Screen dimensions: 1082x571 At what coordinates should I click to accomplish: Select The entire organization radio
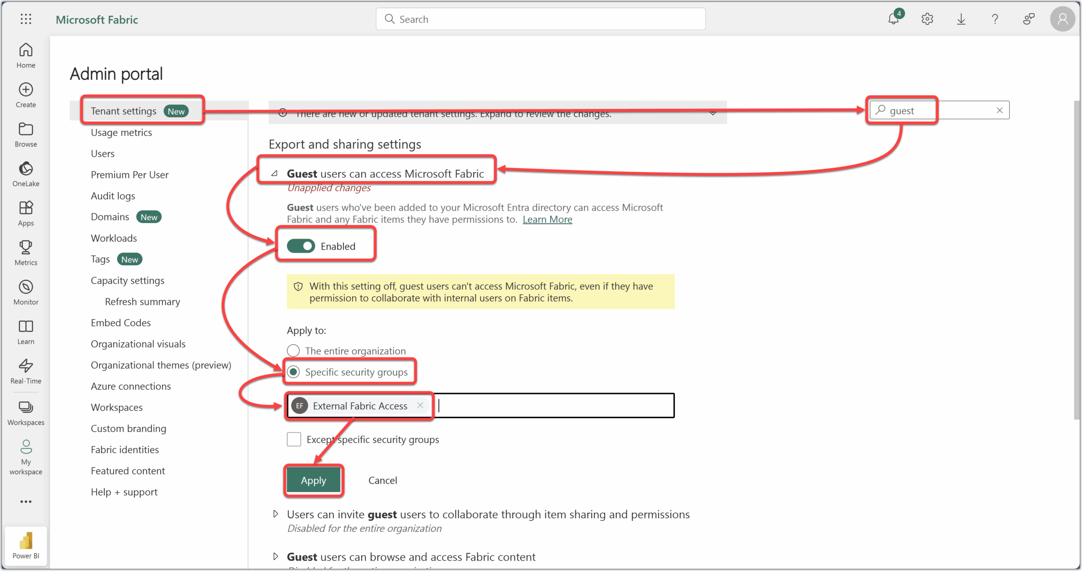[293, 351]
